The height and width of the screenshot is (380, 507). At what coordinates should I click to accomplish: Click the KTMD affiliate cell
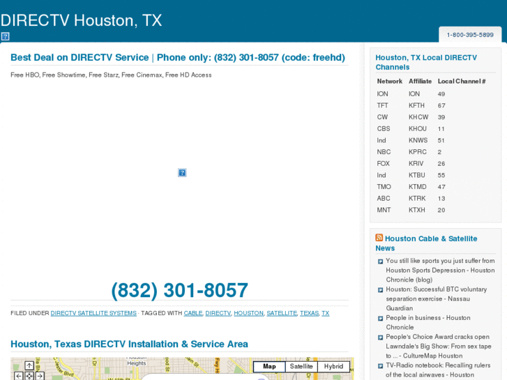(418, 187)
